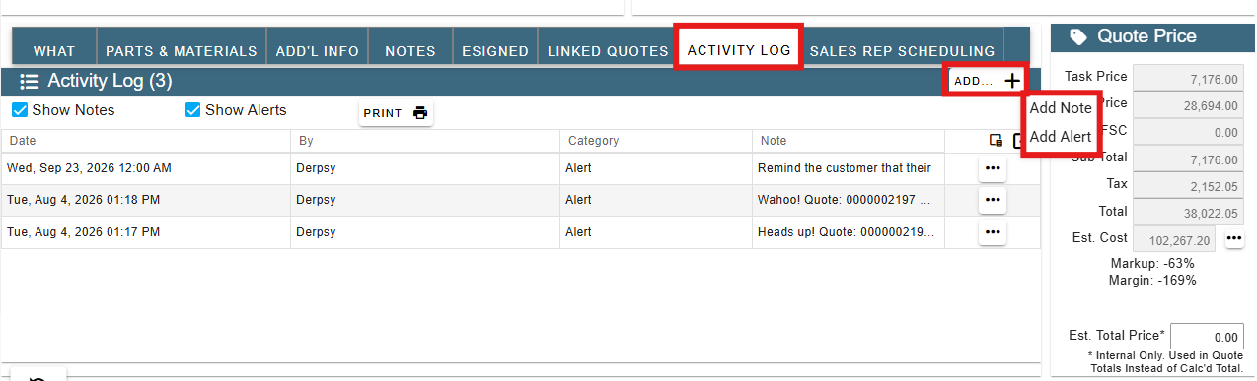Screen dimensions: 1257x381
Task: Uncheck the Show Notes checkbox
Action: tap(20, 110)
